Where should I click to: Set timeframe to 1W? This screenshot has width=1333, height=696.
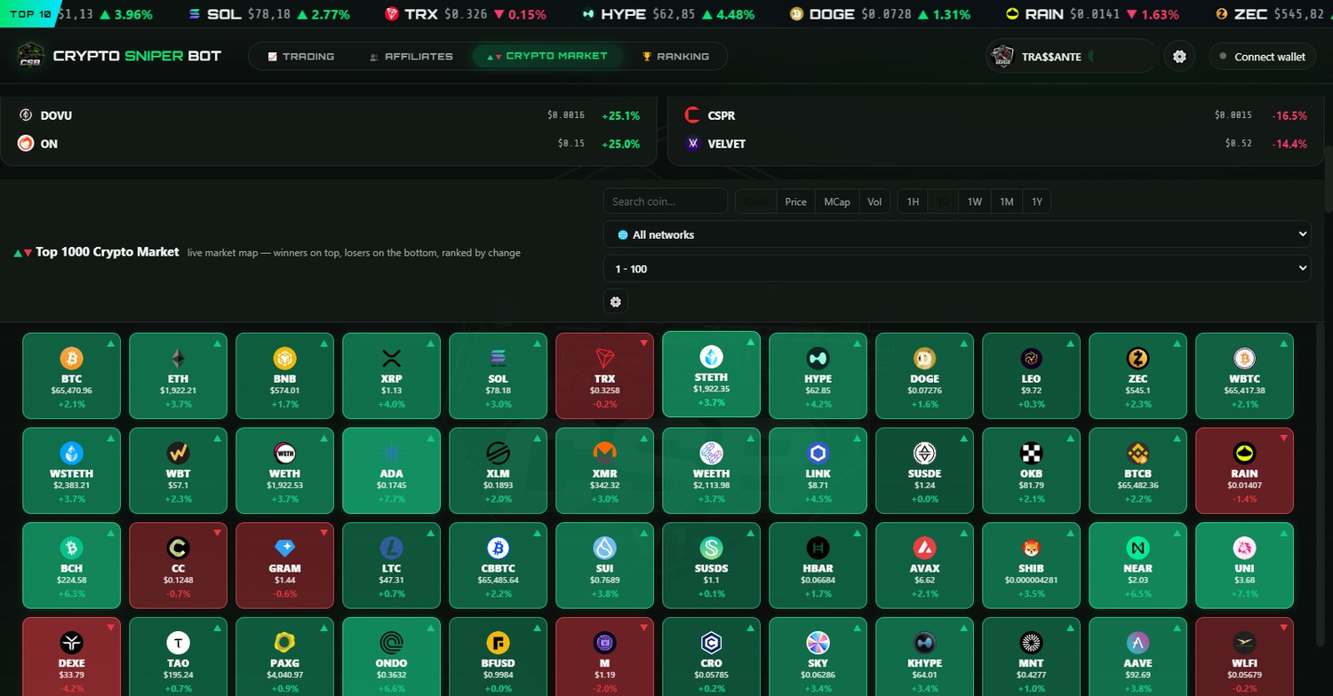[975, 202]
